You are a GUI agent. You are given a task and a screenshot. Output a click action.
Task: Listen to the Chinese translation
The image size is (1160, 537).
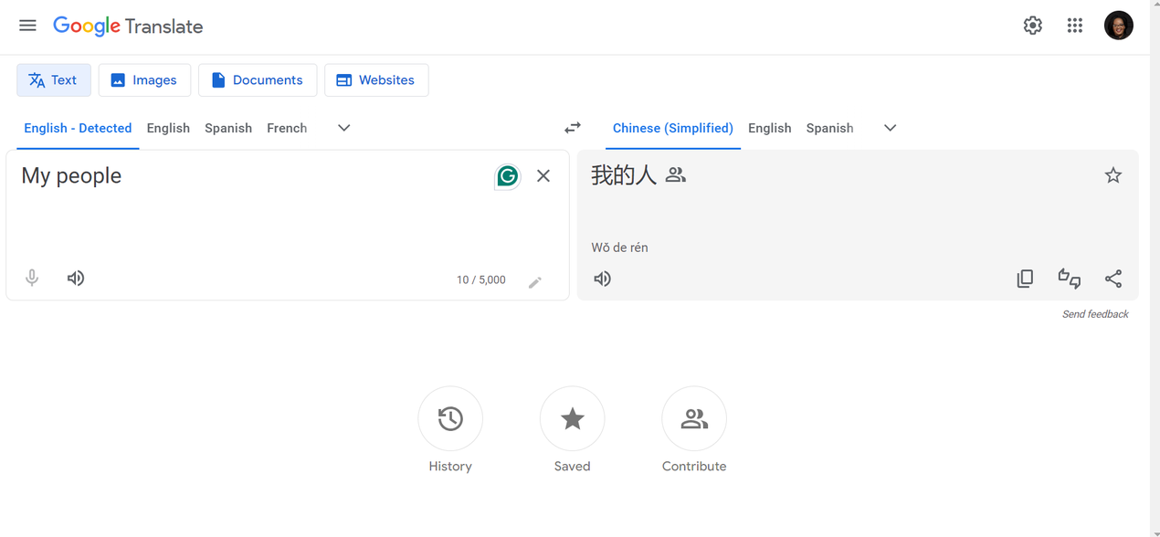click(x=603, y=279)
